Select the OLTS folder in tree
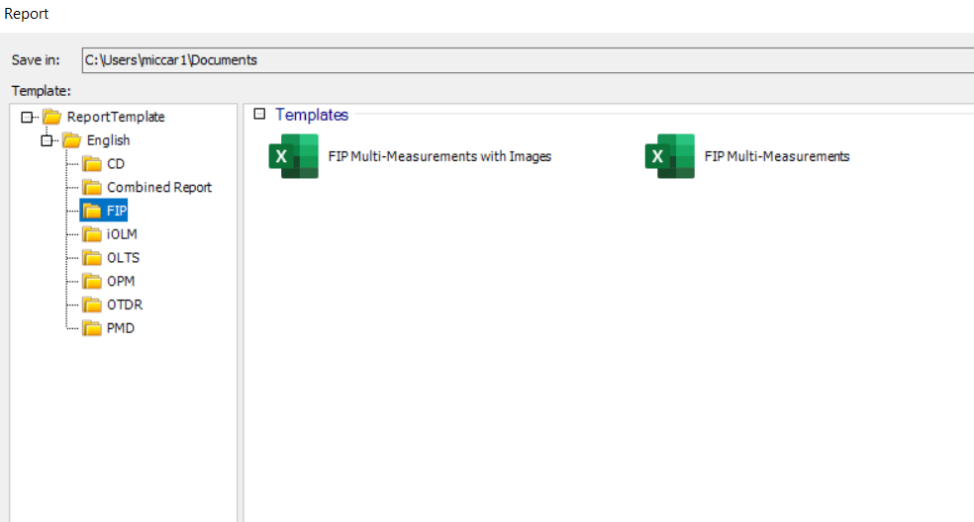 [x=123, y=258]
